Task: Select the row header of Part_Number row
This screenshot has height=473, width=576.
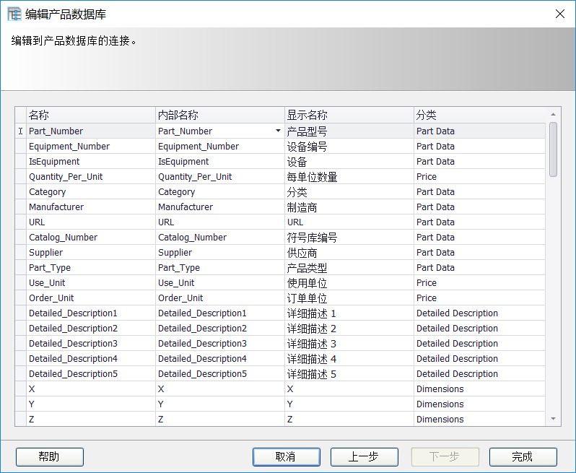Action: [20, 131]
